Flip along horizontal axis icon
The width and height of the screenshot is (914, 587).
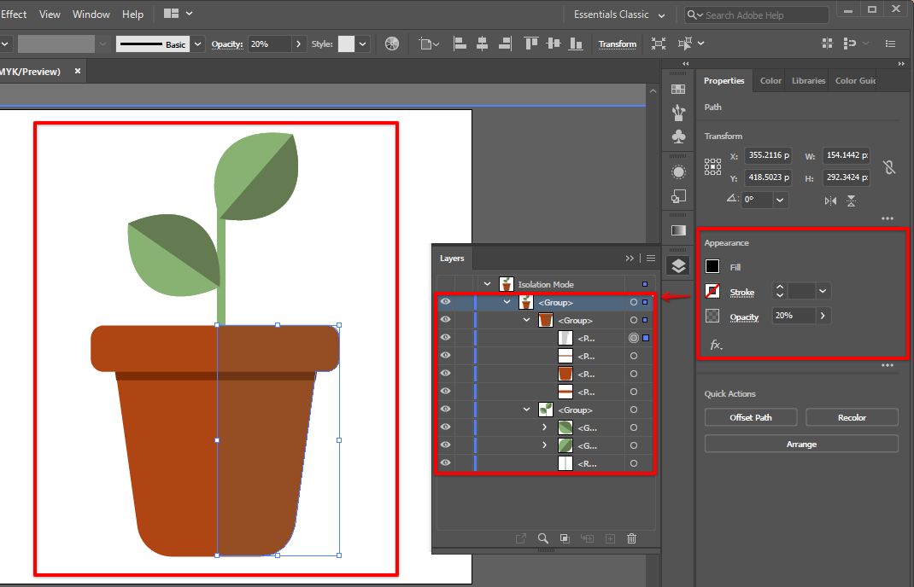(x=830, y=201)
